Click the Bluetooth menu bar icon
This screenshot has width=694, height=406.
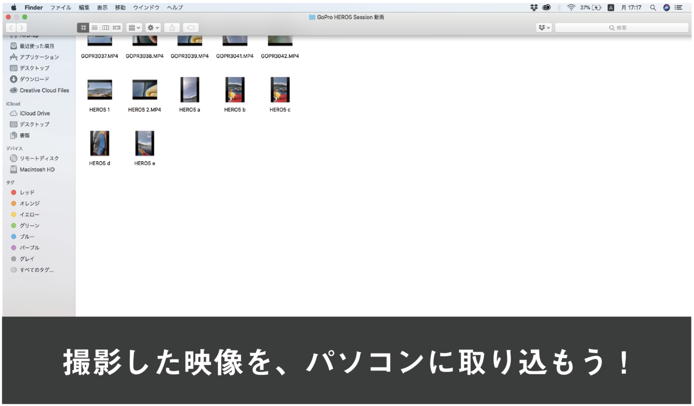coord(559,7)
